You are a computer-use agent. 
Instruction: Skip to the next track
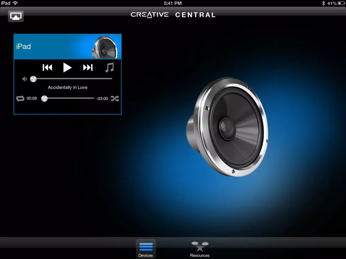pos(88,67)
